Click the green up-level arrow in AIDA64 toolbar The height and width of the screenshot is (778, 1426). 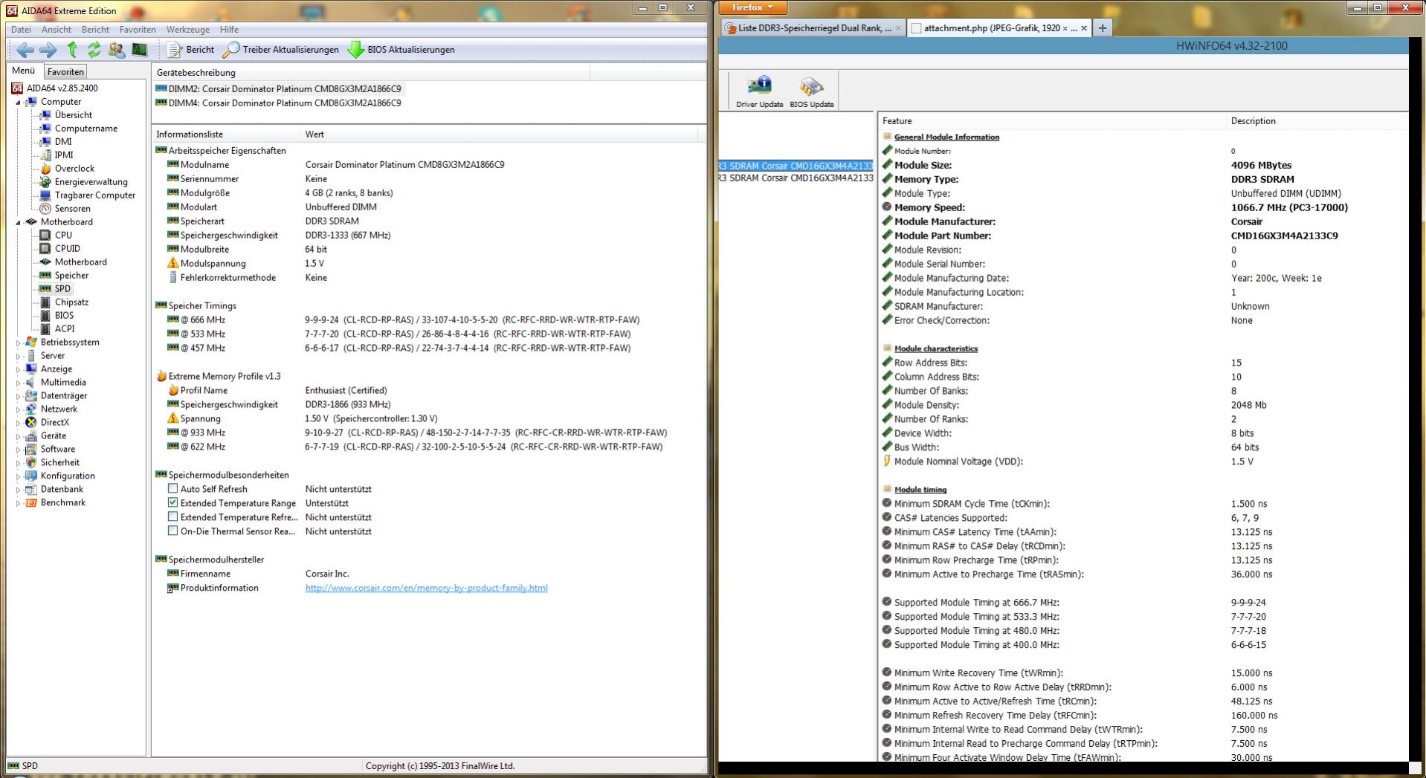pyautogui.click(x=72, y=50)
